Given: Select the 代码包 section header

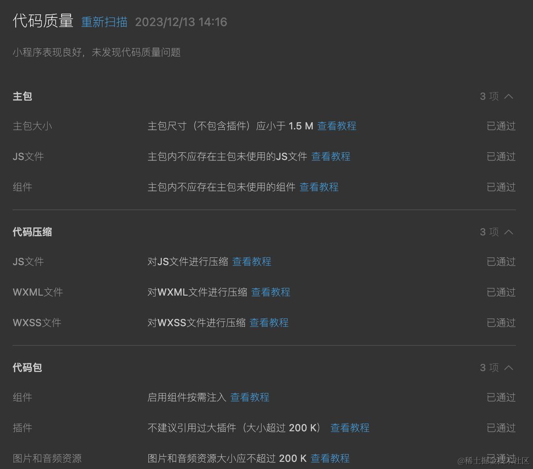Looking at the screenshot, I should 27,367.
